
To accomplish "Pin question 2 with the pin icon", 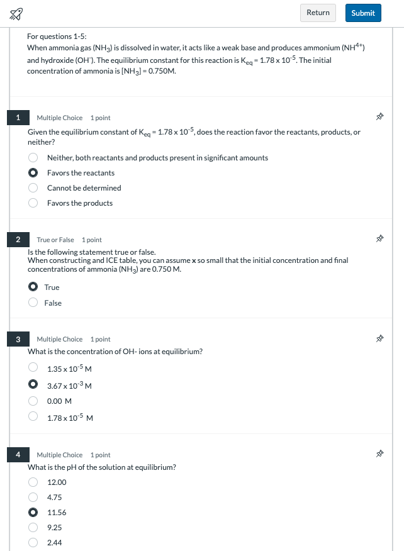I will pos(379,238).
